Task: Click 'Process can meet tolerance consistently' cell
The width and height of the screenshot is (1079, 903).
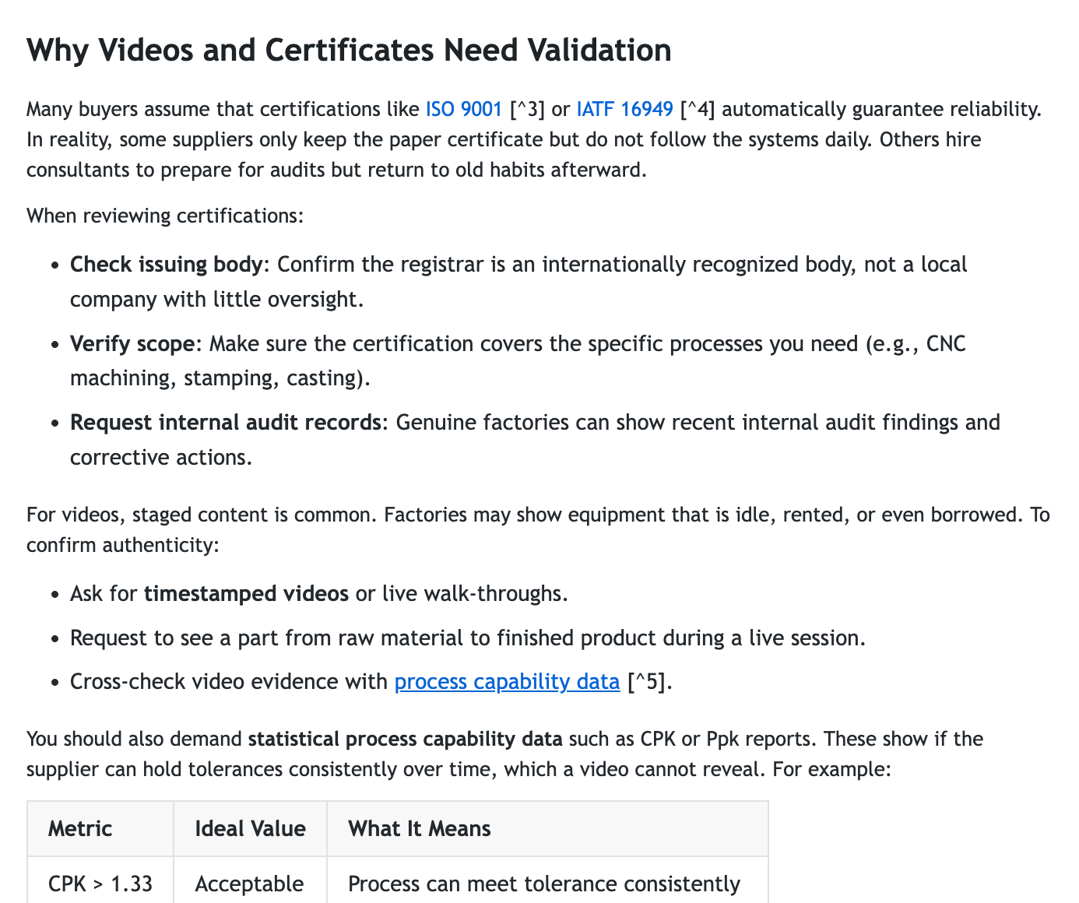Action: pyautogui.click(x=544, y=884)
